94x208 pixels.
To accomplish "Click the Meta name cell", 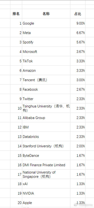I will (46, 33).
